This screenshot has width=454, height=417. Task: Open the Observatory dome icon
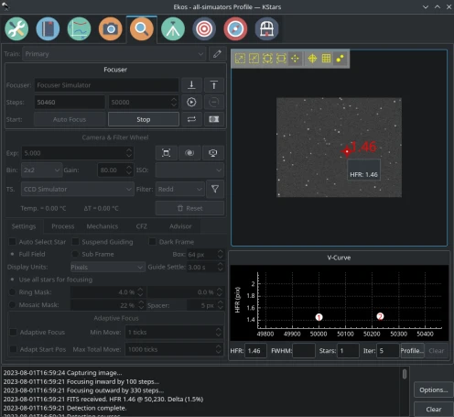[266, 29]
